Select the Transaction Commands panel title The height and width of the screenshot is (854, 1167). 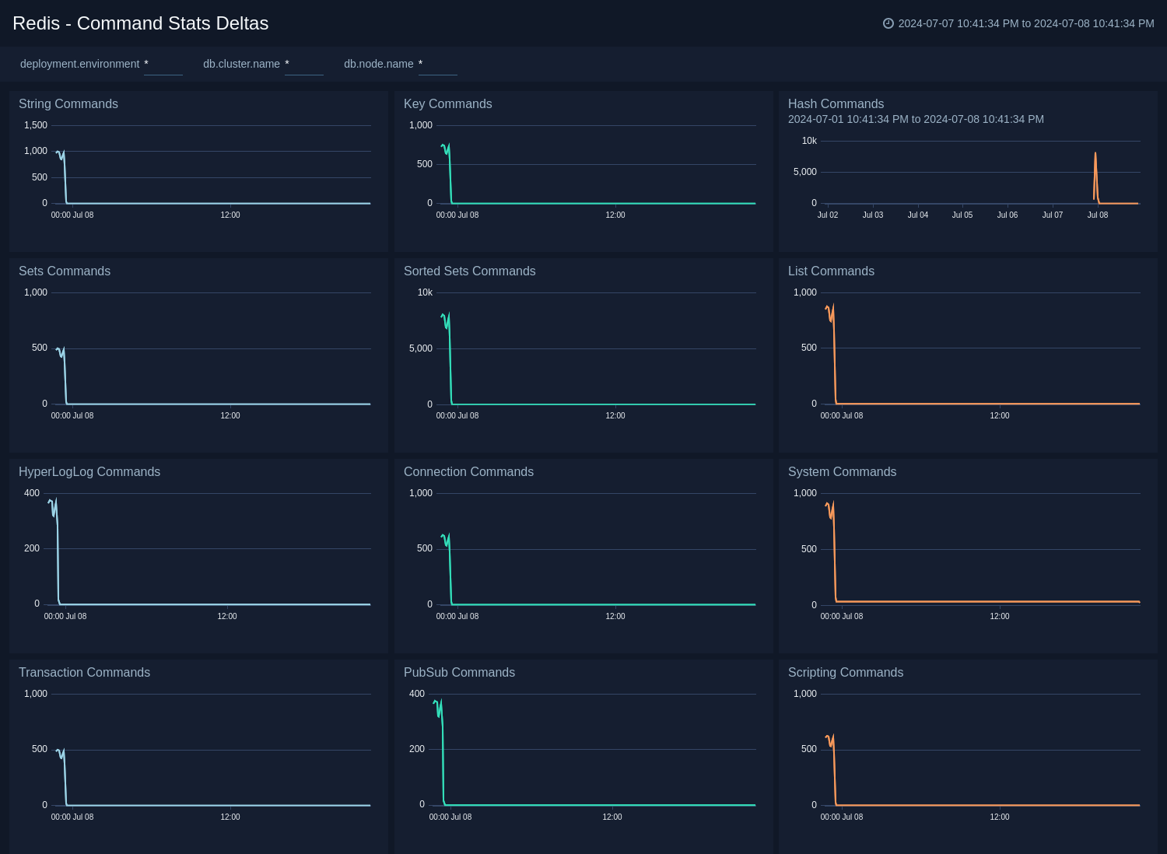pos(85,673)
